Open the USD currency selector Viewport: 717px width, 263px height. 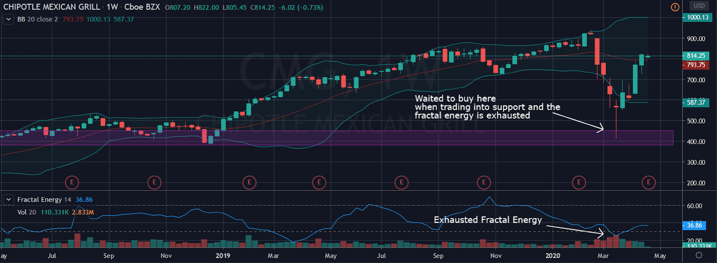point(699,6)
